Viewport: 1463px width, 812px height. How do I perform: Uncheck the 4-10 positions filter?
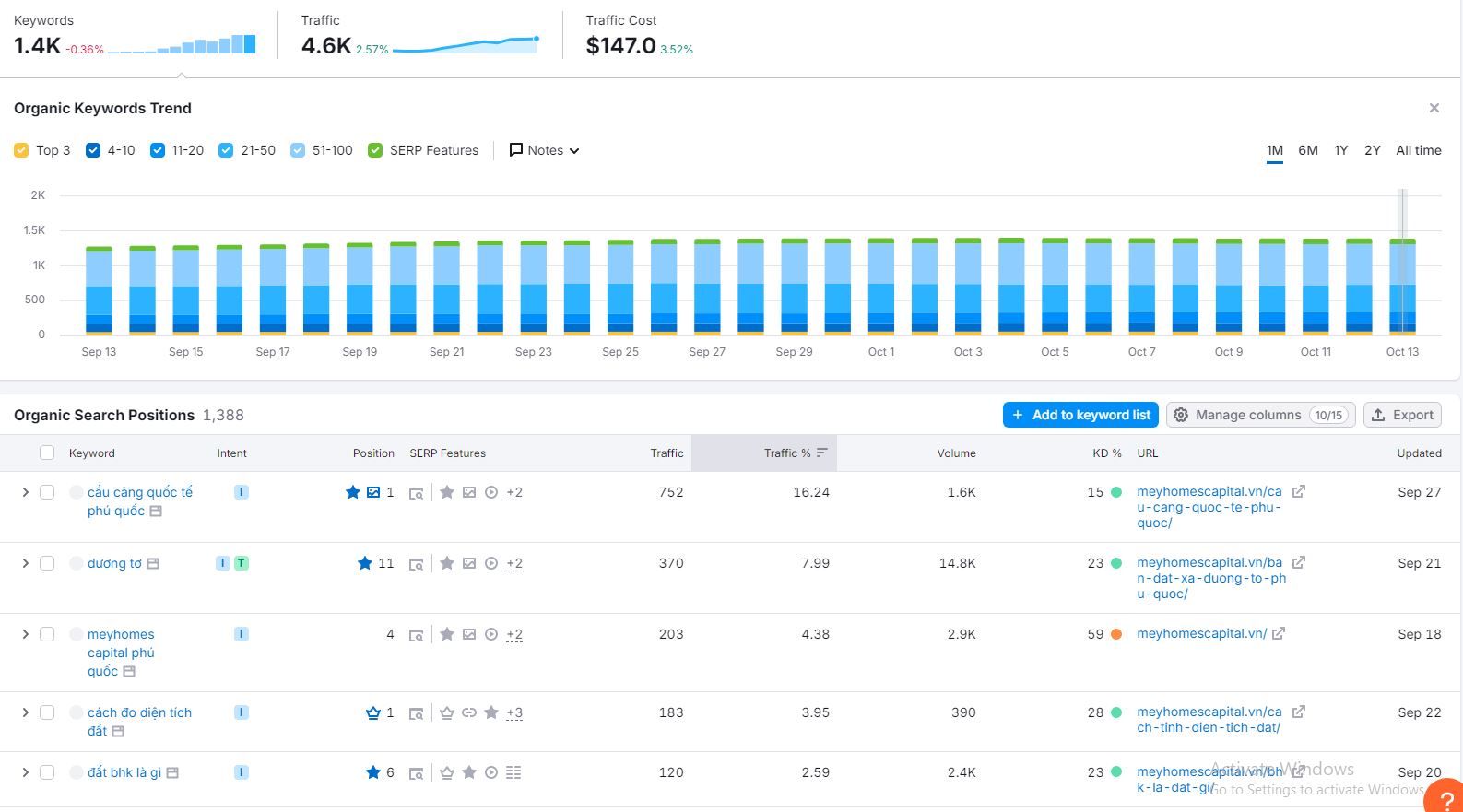[x=93, y=150]
